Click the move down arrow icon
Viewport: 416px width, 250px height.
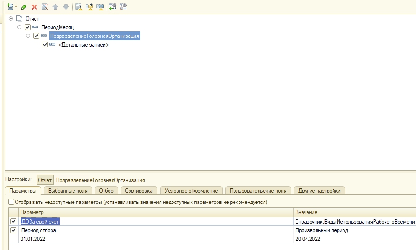click(66, 7)
